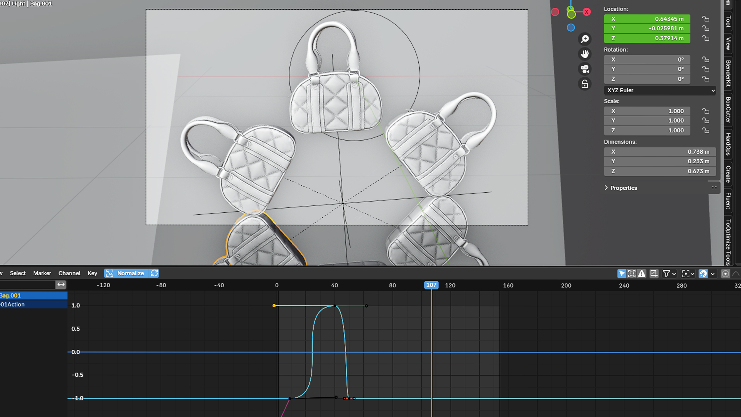Open the filter funnel dropdown
The height and width of the screenshot is (417, 741).
pos(669,274)
